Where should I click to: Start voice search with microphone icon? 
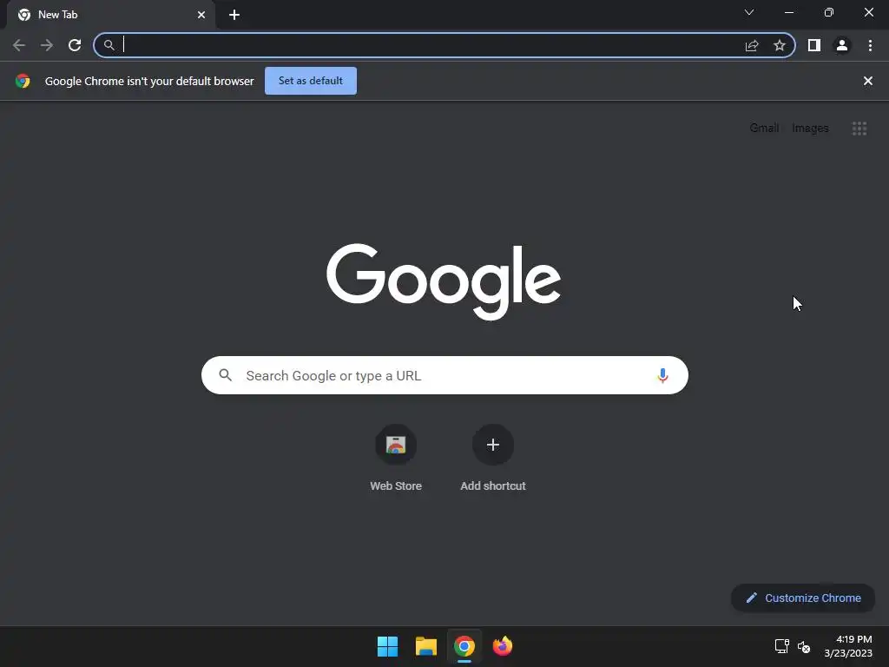click(662, 375)
